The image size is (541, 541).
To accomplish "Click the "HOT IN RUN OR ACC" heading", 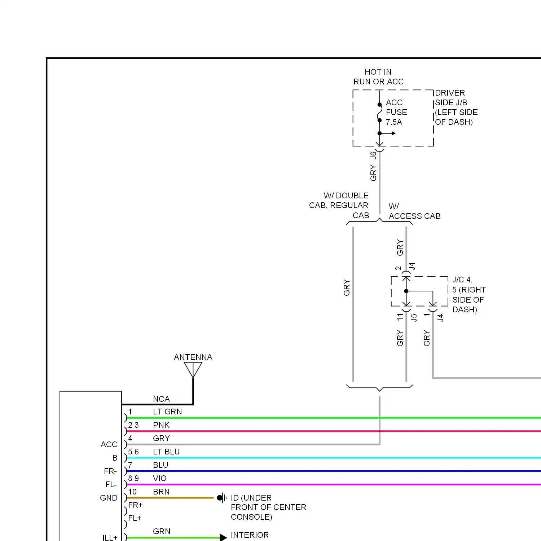I will (x=378, y=77).
